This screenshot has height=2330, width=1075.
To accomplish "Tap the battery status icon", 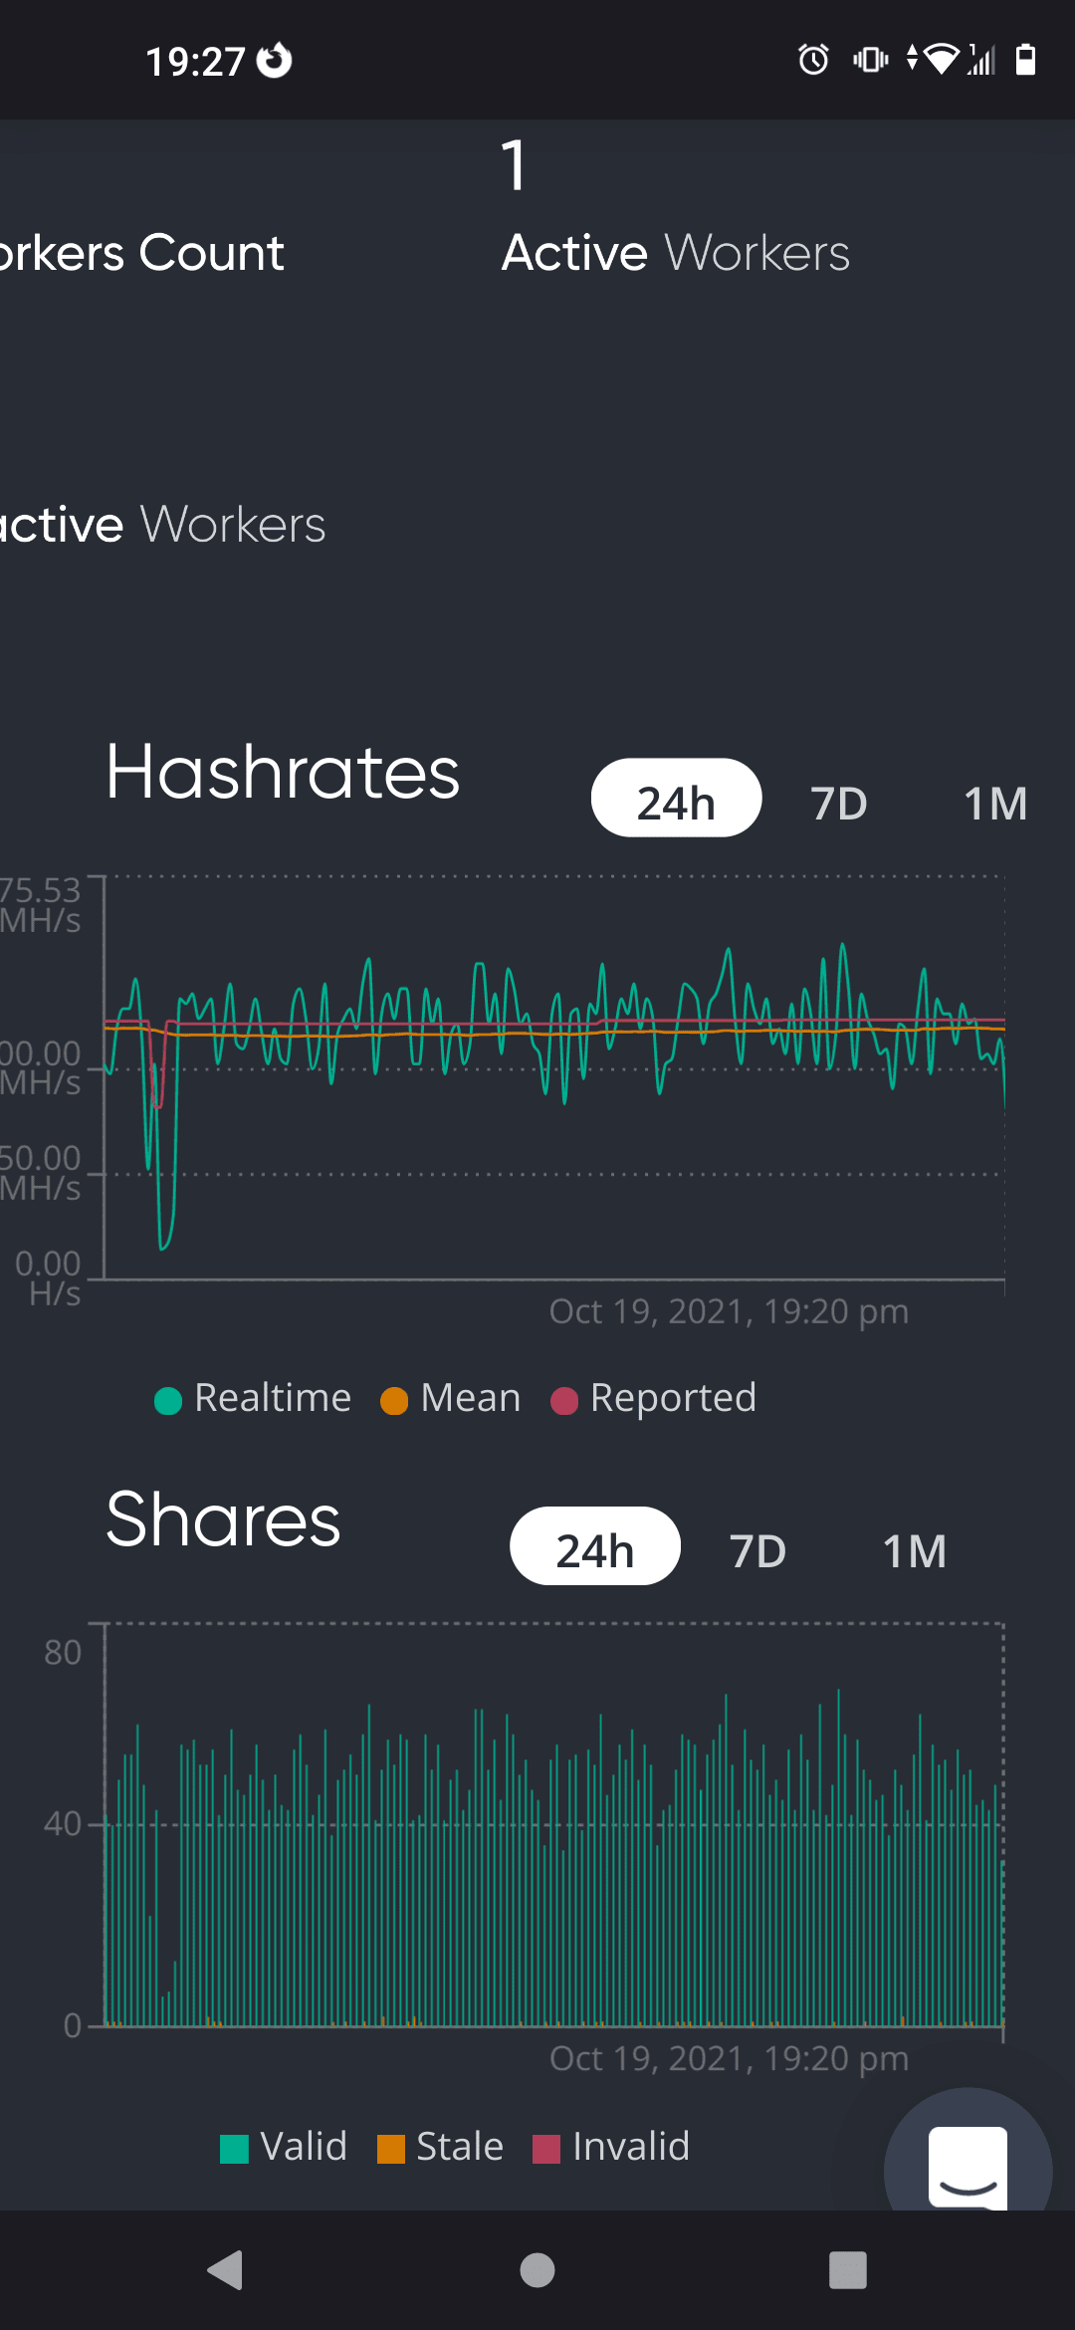I will click(x=1025, y=60).
